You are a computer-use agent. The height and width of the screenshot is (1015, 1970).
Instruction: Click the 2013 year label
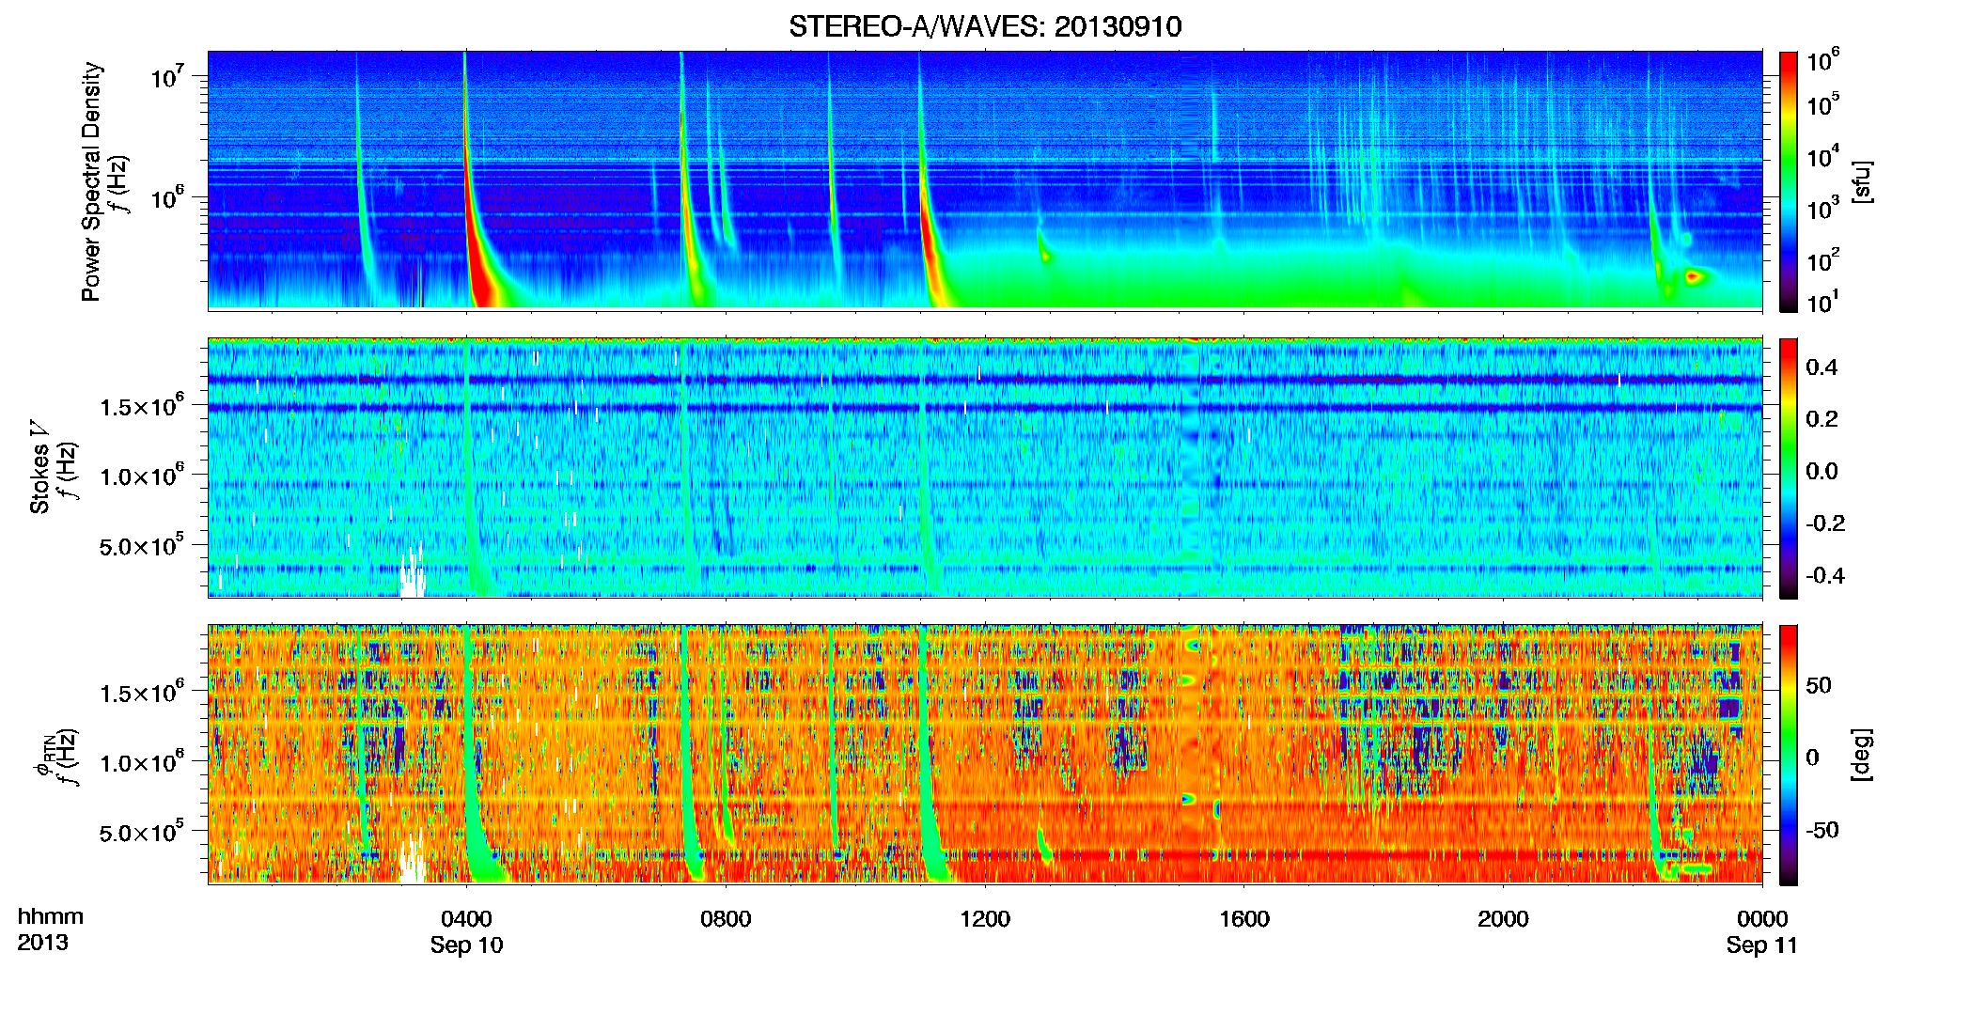[x=42, y=943]
